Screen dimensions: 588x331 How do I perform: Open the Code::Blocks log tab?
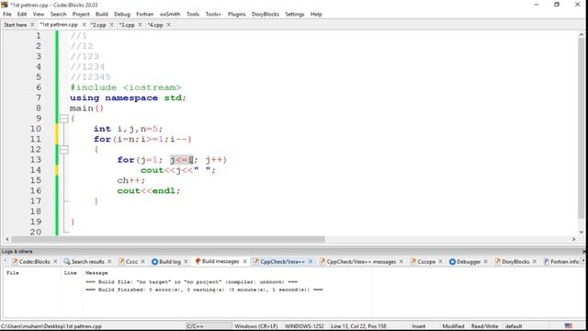pyautogui.click(x=35, y=261)
